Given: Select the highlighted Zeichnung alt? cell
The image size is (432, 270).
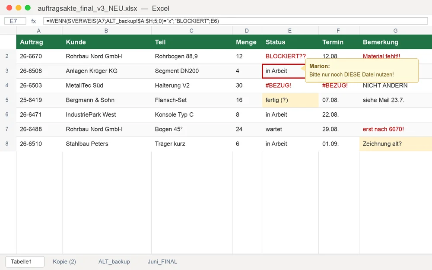Looking at the screenshot, I should pyautogui.click(x=395, y=144).
